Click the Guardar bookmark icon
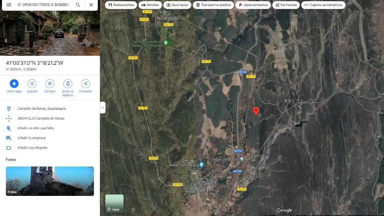The width and height of the screenshot is (384, 216). pos(32,84)
